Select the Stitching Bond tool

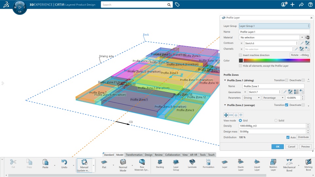point(308,165)
